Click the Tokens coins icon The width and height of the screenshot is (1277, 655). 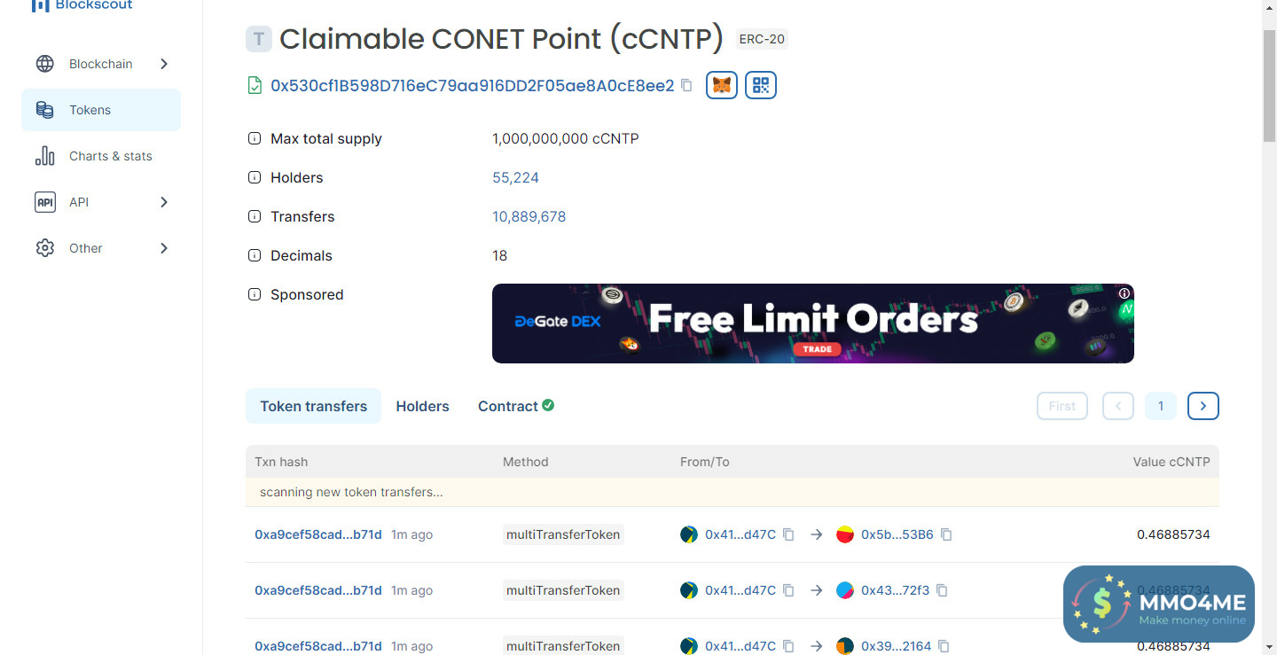(44, 110)
